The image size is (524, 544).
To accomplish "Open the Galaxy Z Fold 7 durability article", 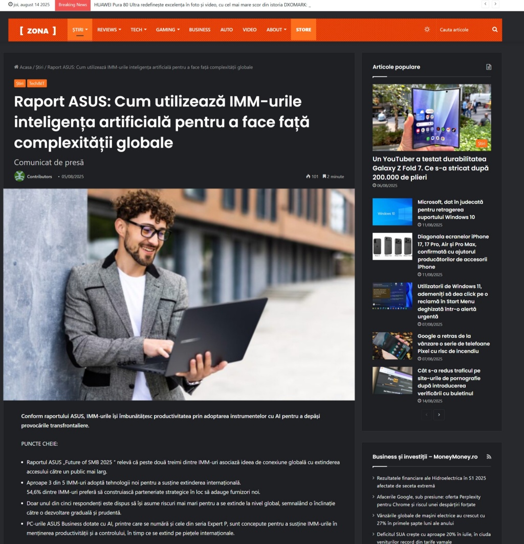I will click(430, 168).
